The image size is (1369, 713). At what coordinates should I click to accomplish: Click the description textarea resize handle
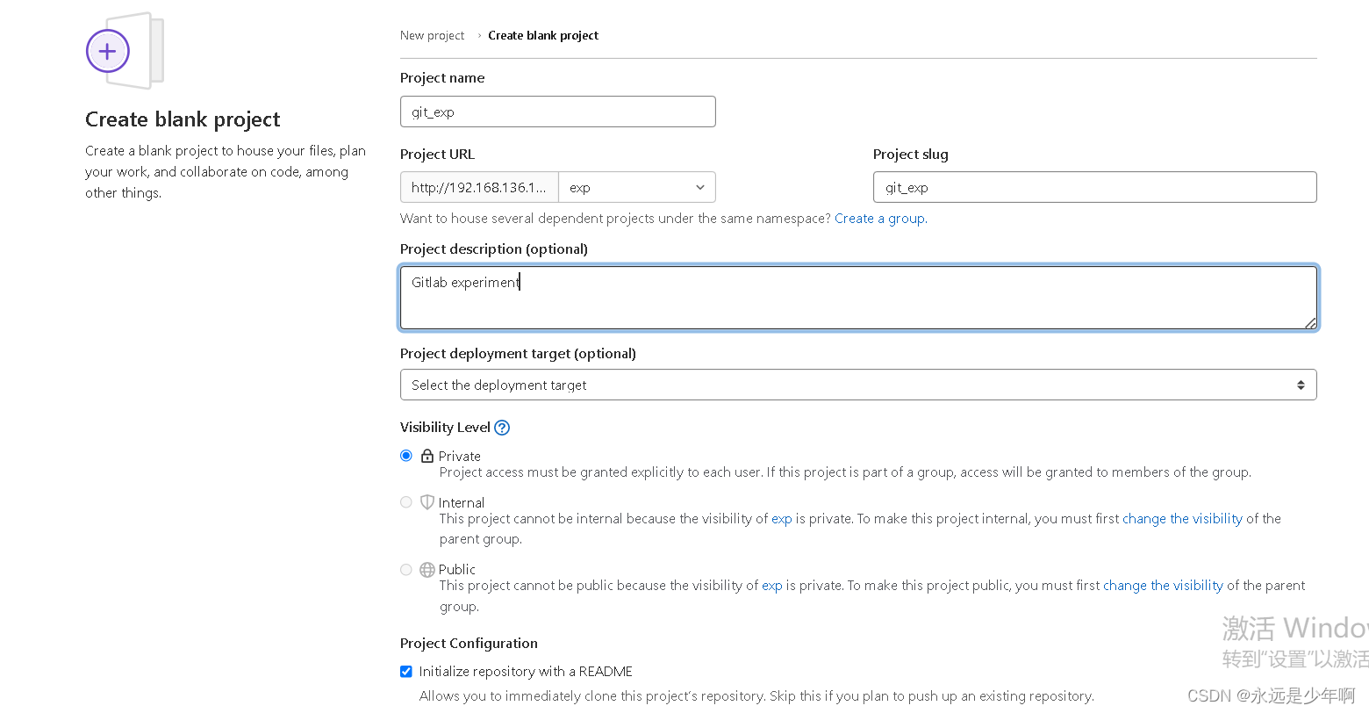[x=1310, y=323]
